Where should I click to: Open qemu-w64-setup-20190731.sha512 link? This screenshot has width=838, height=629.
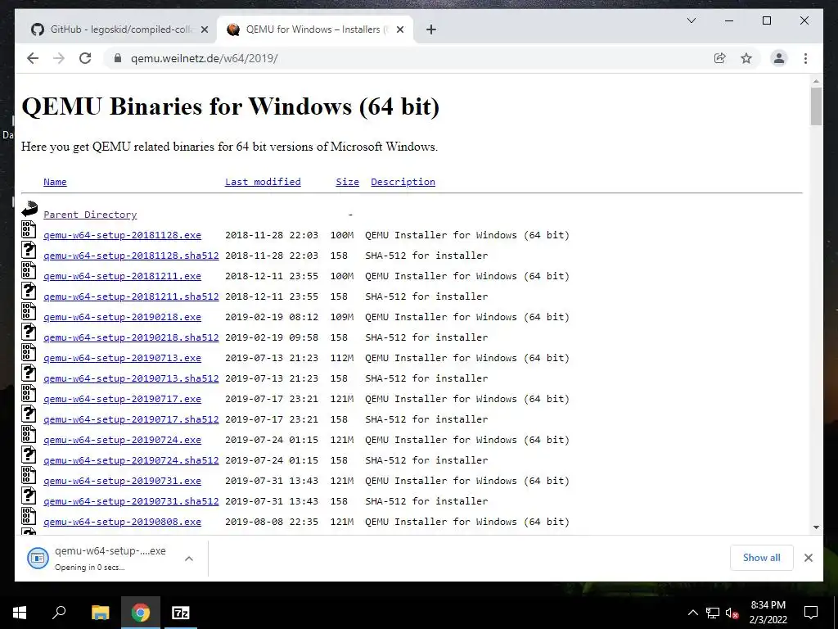[131, 501]
